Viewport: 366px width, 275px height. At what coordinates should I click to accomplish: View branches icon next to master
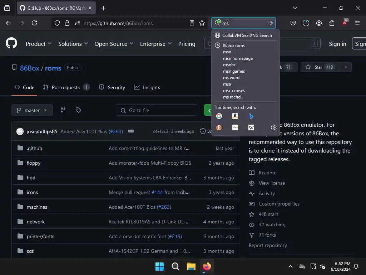click(63, 110)
